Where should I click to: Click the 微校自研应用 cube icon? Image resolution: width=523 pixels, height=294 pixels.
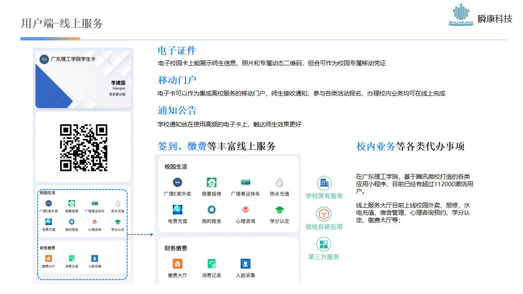[x=324, y=214]
